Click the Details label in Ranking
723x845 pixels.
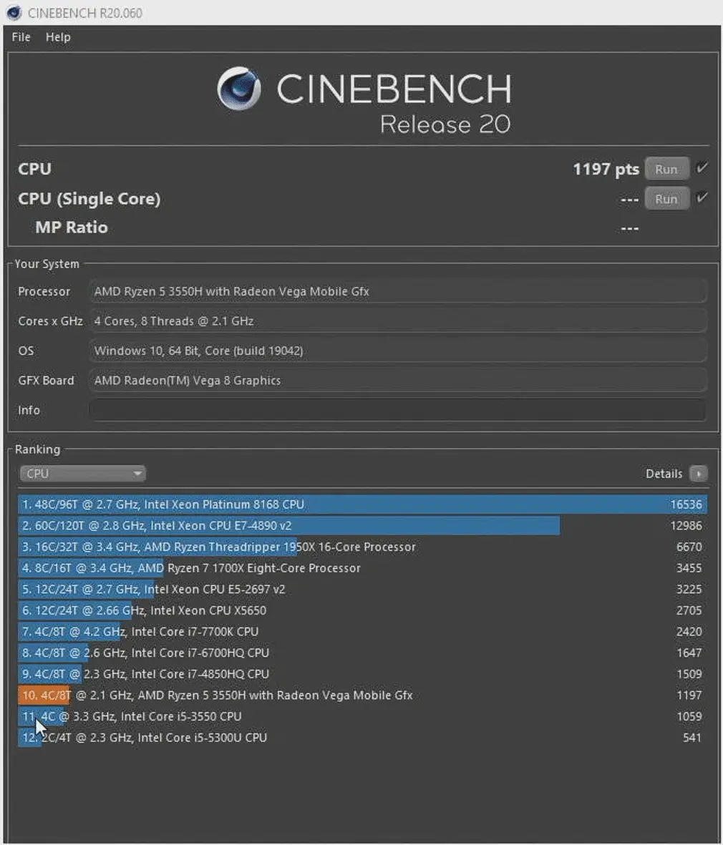coord(664,474)
